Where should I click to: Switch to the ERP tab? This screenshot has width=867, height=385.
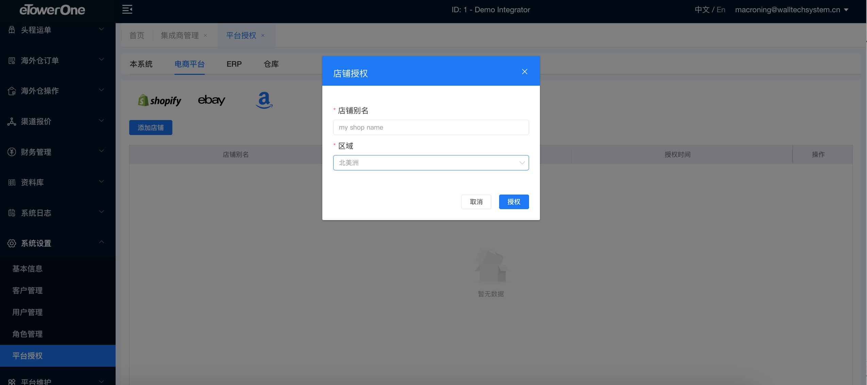point(234,64)
